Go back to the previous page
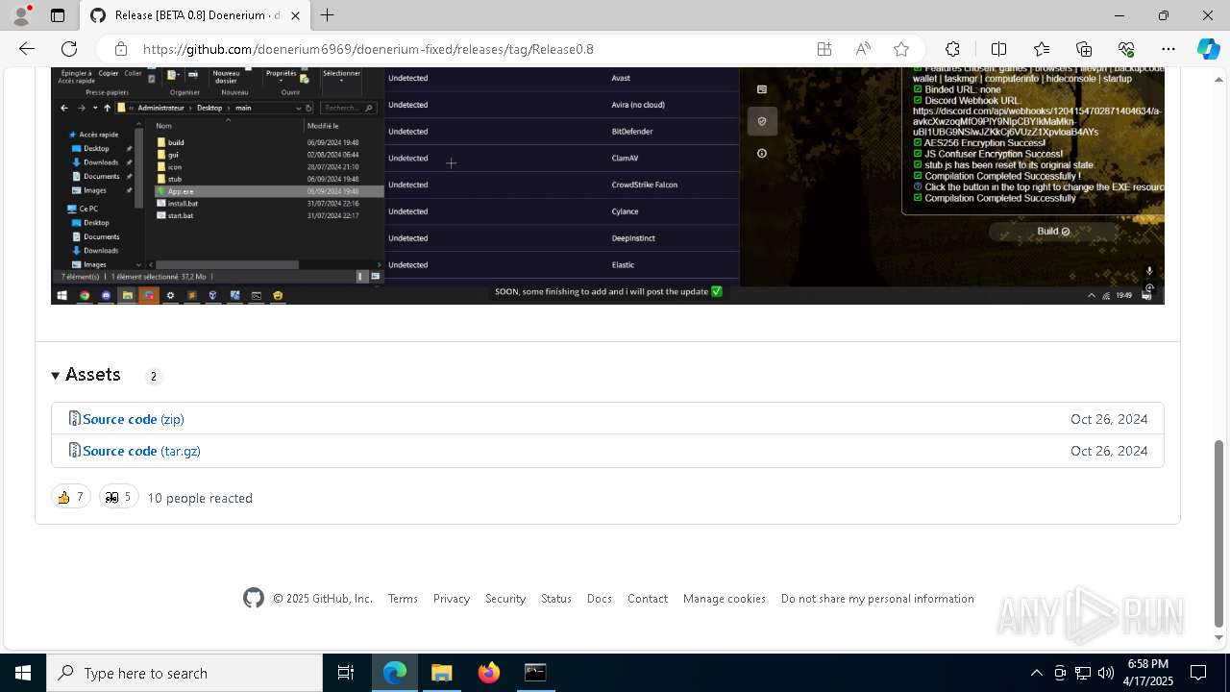The height and width of the screenshot is (692, 1230). pyautogui.click(x=27, y=49)
